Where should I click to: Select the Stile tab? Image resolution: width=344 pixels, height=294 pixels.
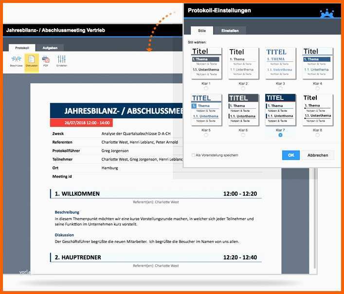click(202, 30)
